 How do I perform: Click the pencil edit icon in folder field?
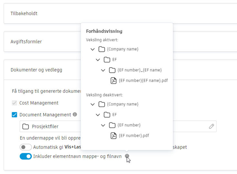211,127
